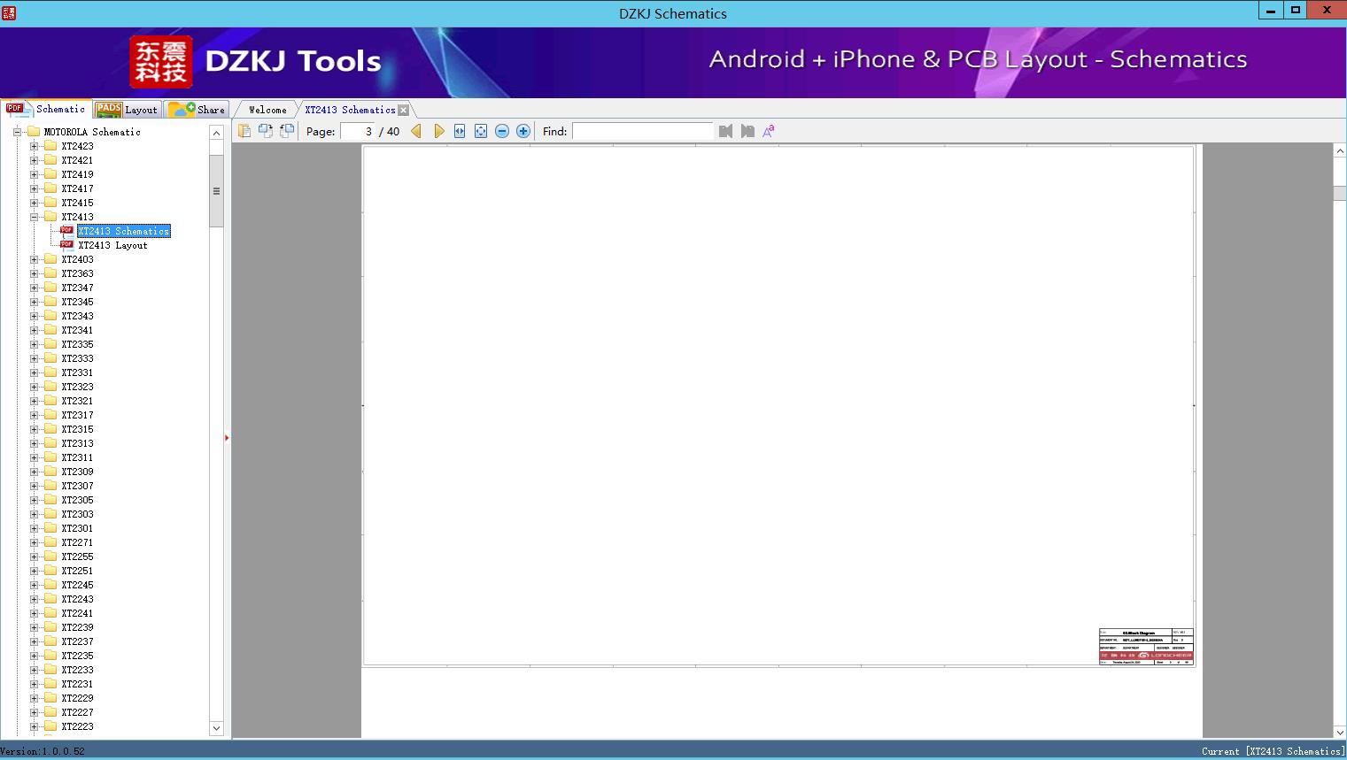Viewport: 1347px width, 760px height.
Task: Expand the XT2403 folder
Action: point(34,259)
